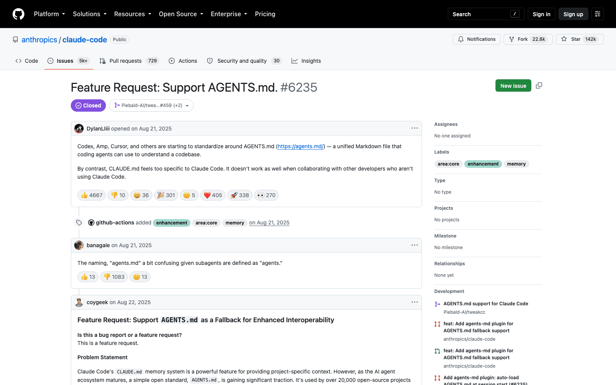
Task: Click the GitHub logo icon
Action: point(18,14)
